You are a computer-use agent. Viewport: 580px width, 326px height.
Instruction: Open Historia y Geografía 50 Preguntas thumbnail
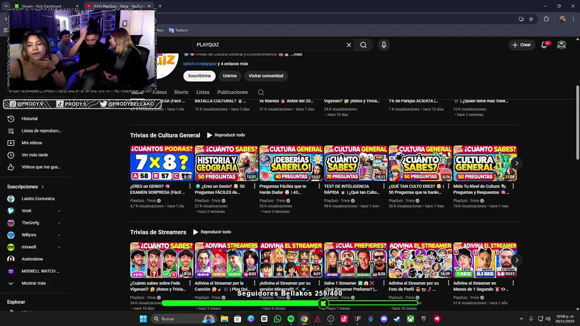(x=226, y=163)
